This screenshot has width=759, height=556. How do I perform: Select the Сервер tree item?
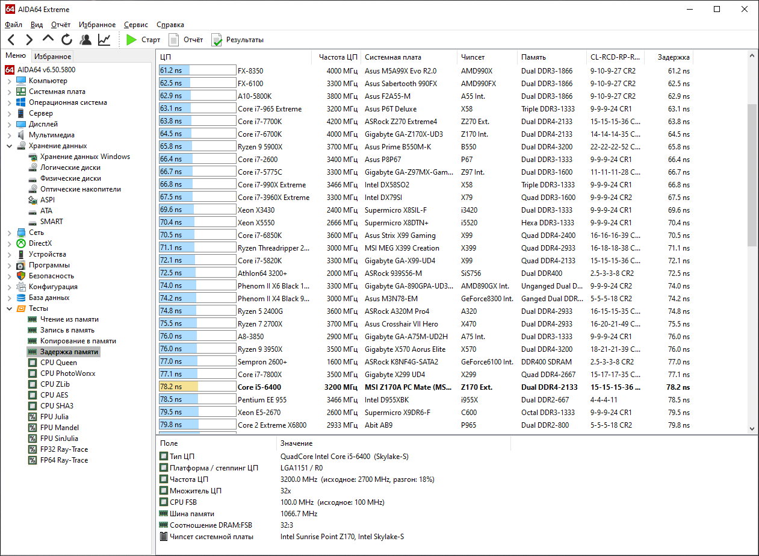coord(40,113)
